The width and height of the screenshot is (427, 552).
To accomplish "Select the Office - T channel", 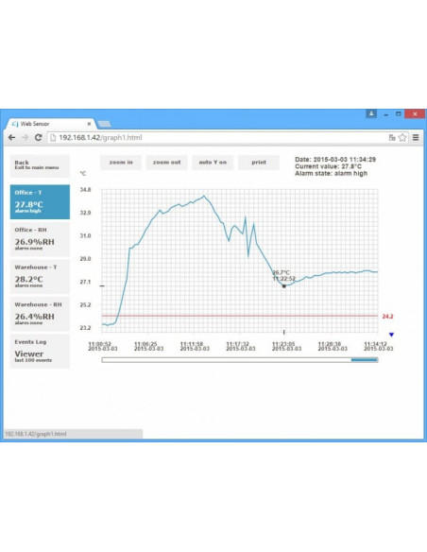I will tap(40, 201).
